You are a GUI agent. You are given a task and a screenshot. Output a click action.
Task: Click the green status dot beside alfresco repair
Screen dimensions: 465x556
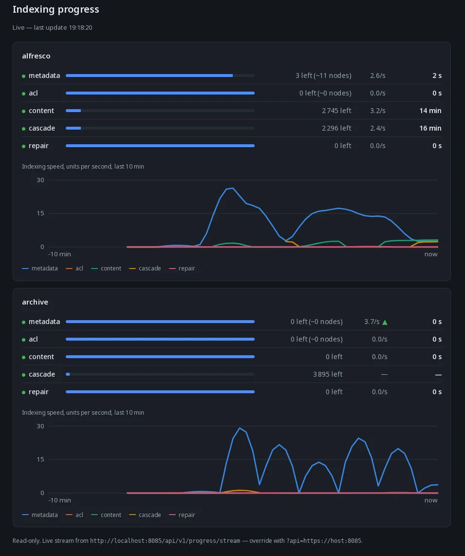(x=24, y=147)
